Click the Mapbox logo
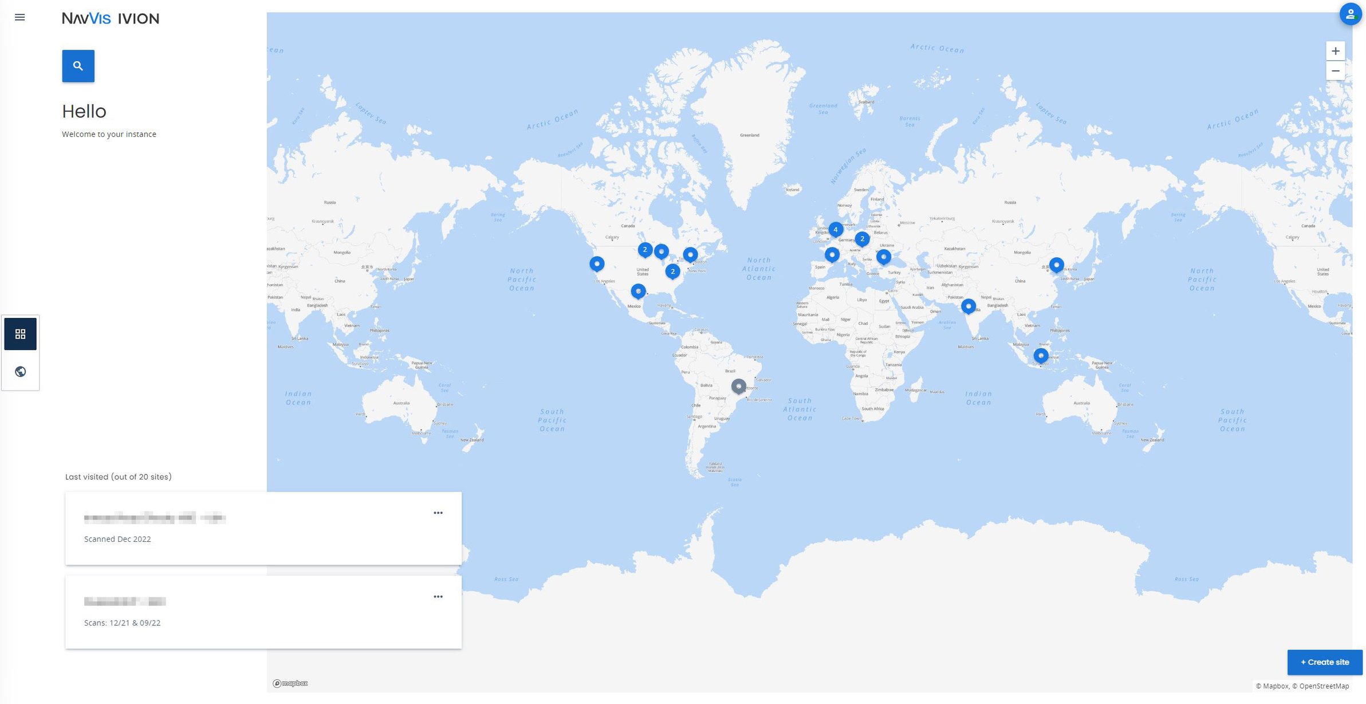The width and height of the screenshot is (1366, 704). 290,683
